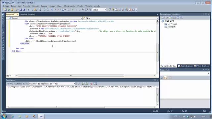The image size is (212, 119).
Task: Click the Alphabetical sort icon in Properties panel
Action: click(x=166, y=78)
